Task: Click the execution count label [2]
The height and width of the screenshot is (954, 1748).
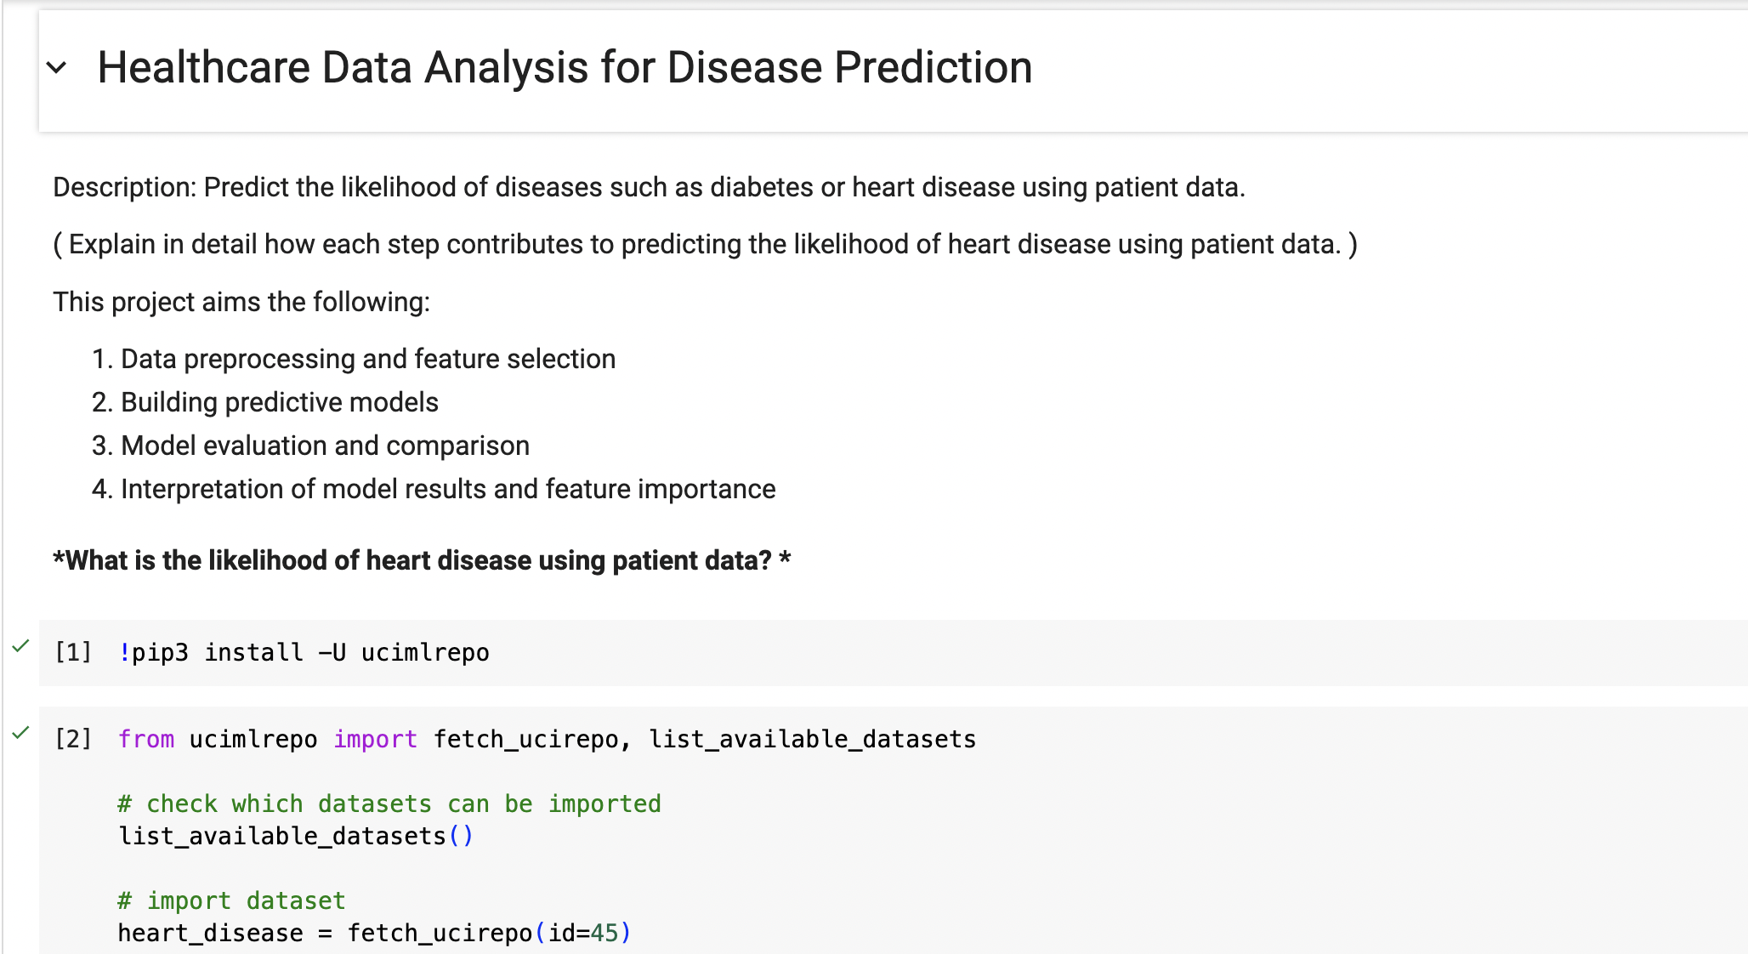Action: [x=73, y=739]
